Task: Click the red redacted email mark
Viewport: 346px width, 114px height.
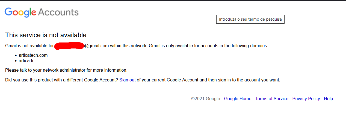Action: [x=69, y=46]
